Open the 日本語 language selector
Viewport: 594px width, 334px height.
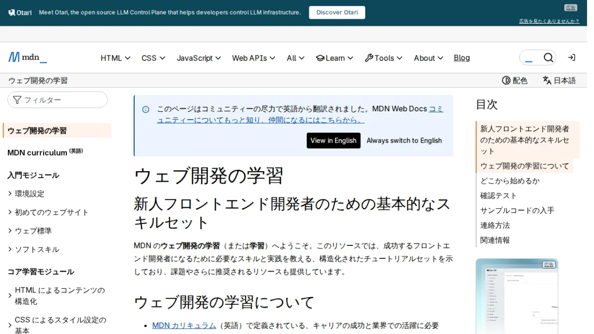(559, 80)
